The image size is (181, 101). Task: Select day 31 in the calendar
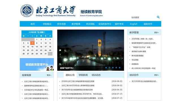coord(46,54)
